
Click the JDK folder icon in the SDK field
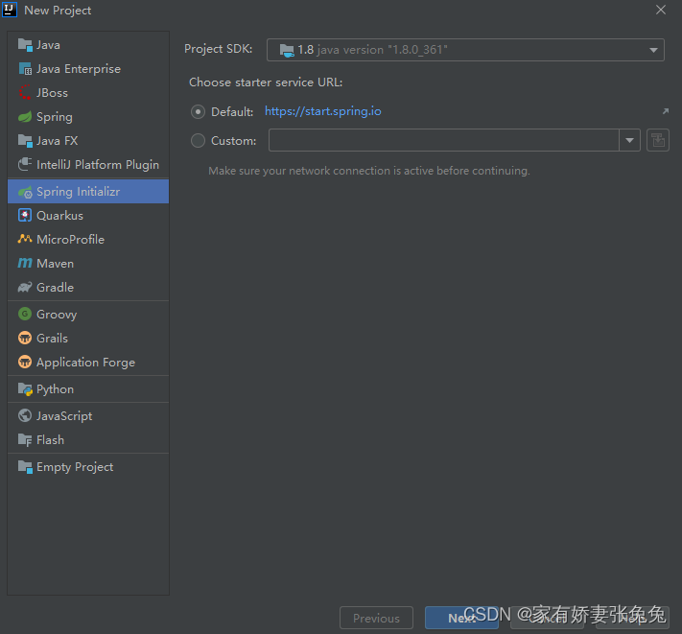pos(287,50)
